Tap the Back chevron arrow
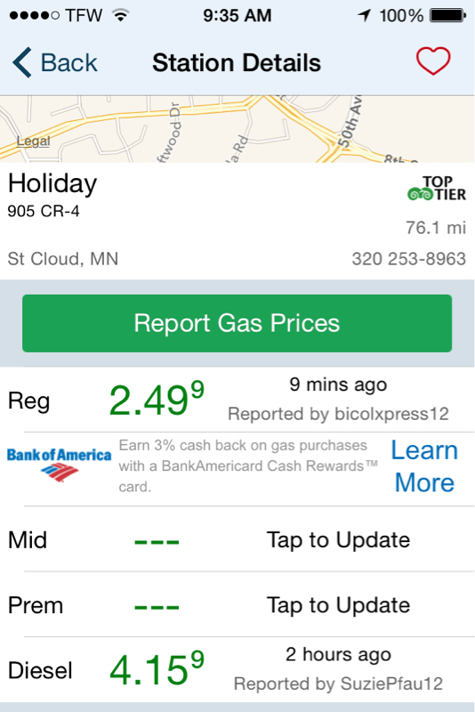Viewport: 475px width, 712px height. click(21, 62)
